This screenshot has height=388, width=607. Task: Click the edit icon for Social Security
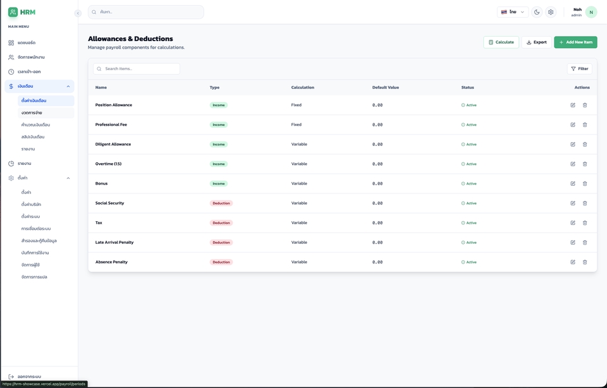click(x=573, y=203)
